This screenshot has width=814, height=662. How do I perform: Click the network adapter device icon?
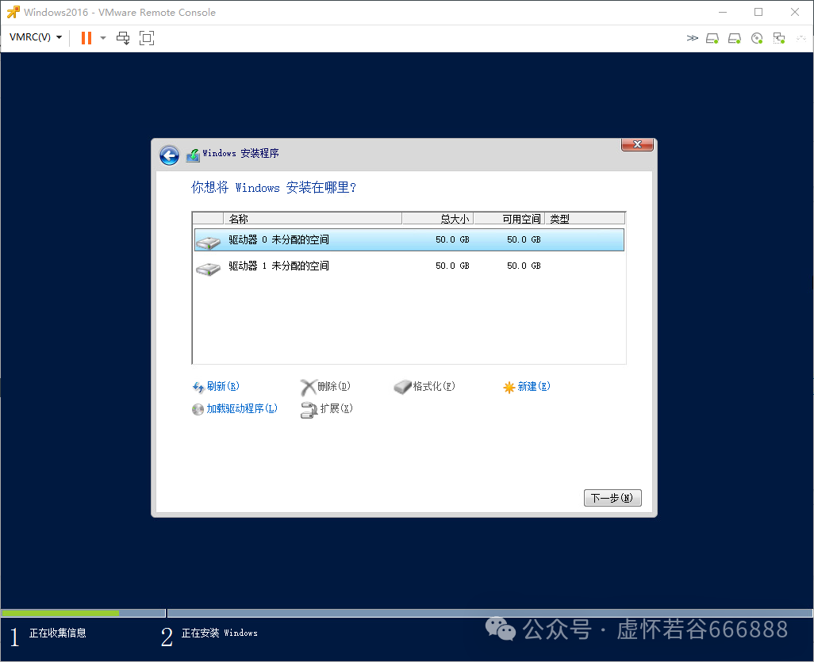tap(779, 38)
